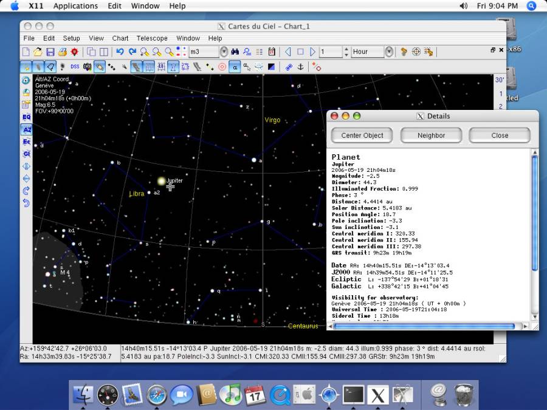Rotate chart clockwise using left-bar arrow
Viewport: 547px width, 410px height.
[26, 191]
